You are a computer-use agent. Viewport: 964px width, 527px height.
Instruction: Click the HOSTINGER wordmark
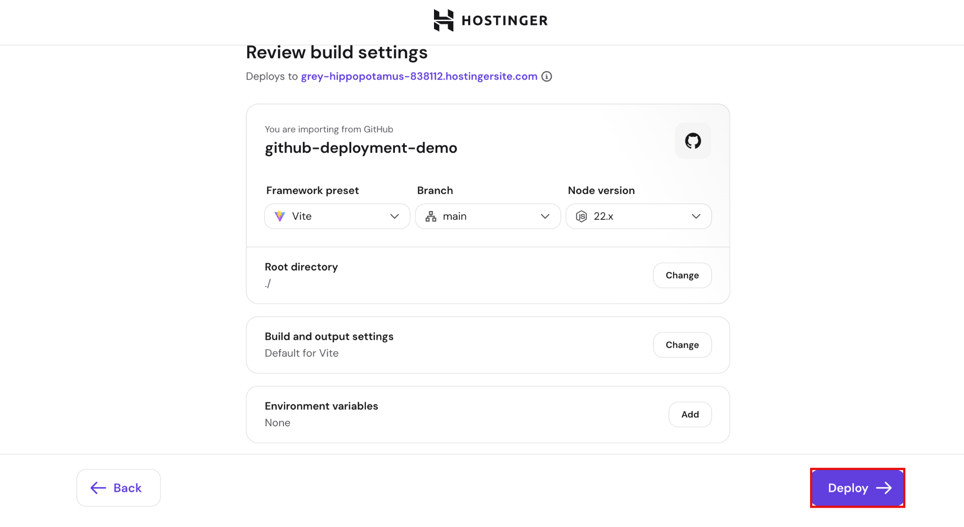(x=505, y=21)
